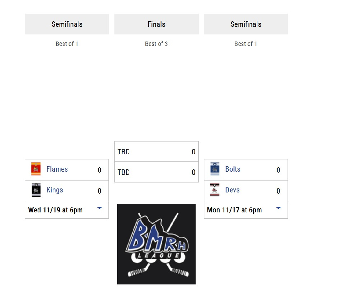Expand the Mon 11/17 game details arrow
The image size is (350, 293).
click(278, 208)
